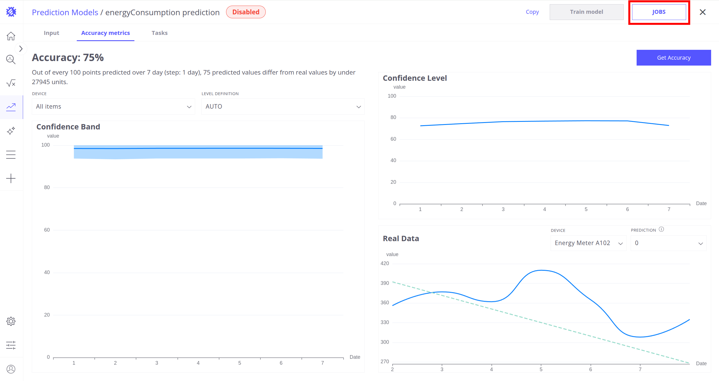This screenshot has height=381, width=719.
Task: Click the sparkle stars sidebar icon
Action: (x=11, y=131)
